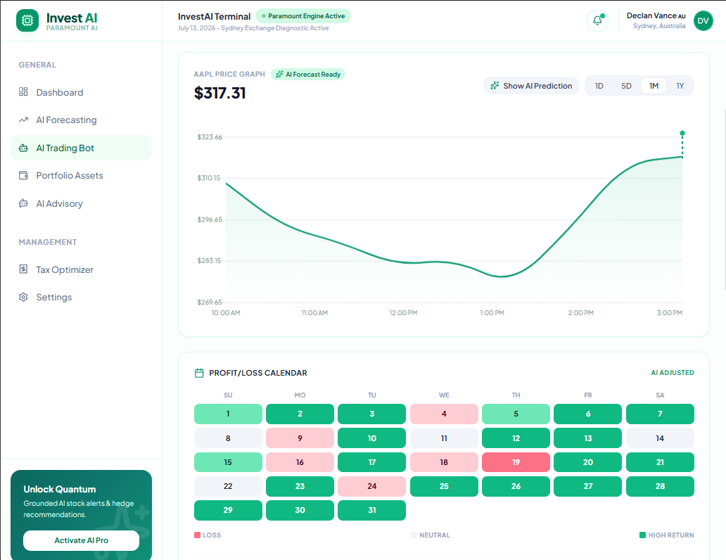The height and width of the screenshot is (560, 726).
Task: Select calendar day 29
Action: (x=228, y=511)
